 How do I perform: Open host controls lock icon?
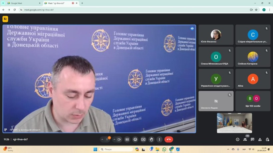tap(267, 139)
